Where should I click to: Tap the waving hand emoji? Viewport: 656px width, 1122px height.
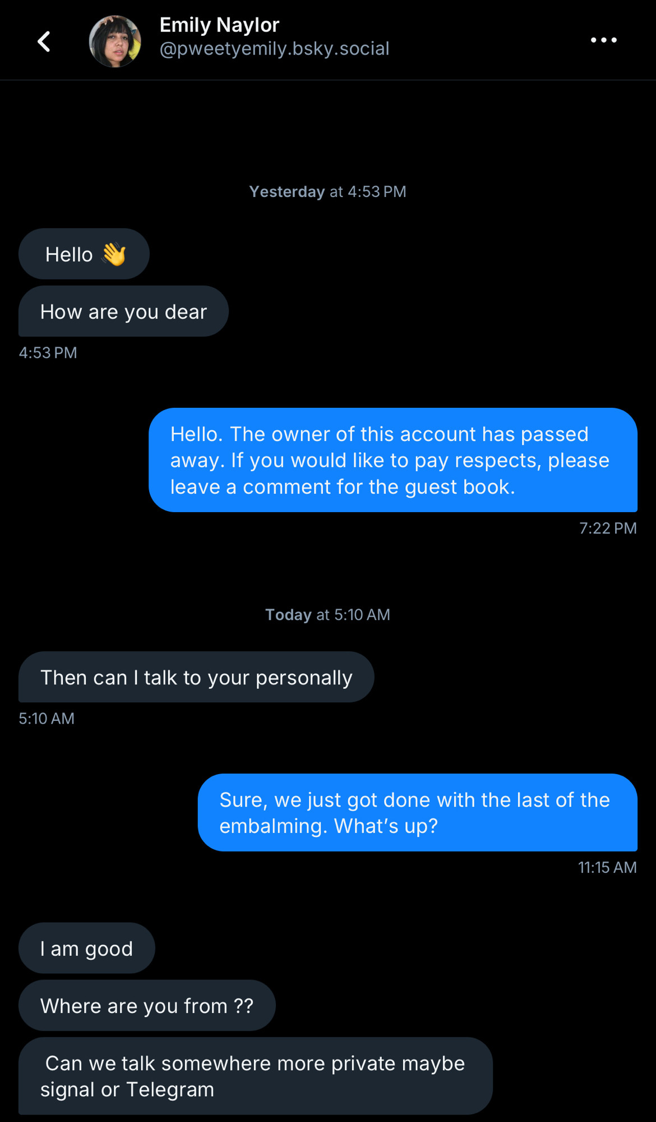click(114, 254)
